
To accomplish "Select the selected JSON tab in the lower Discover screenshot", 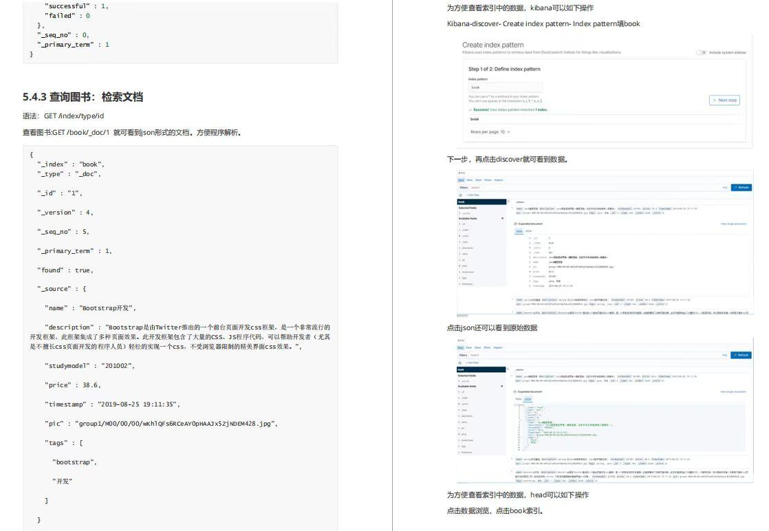I will pyautogui.click(x=528, y=399).
